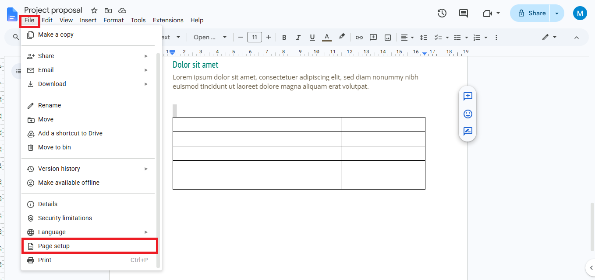Expand numbered list options dropdown arrow
Image resolution: width=595 pixels, height=280 pixels.
point(486,38)
